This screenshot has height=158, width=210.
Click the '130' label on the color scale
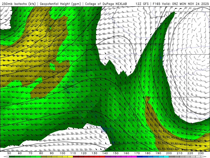[94, 153]
